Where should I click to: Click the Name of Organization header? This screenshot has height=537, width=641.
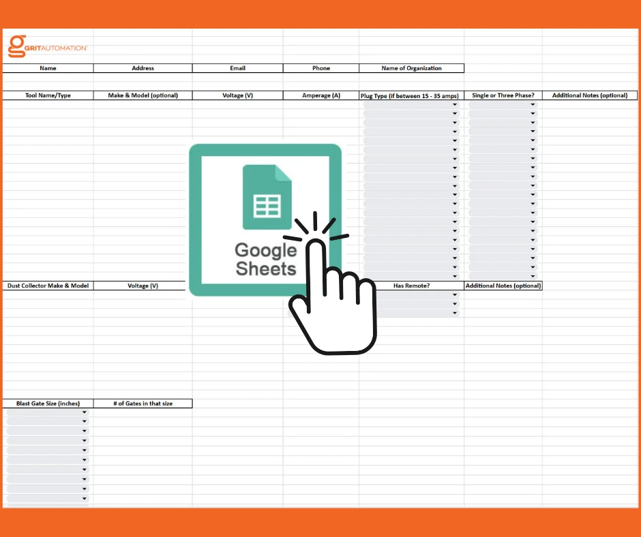click(411, 68)
